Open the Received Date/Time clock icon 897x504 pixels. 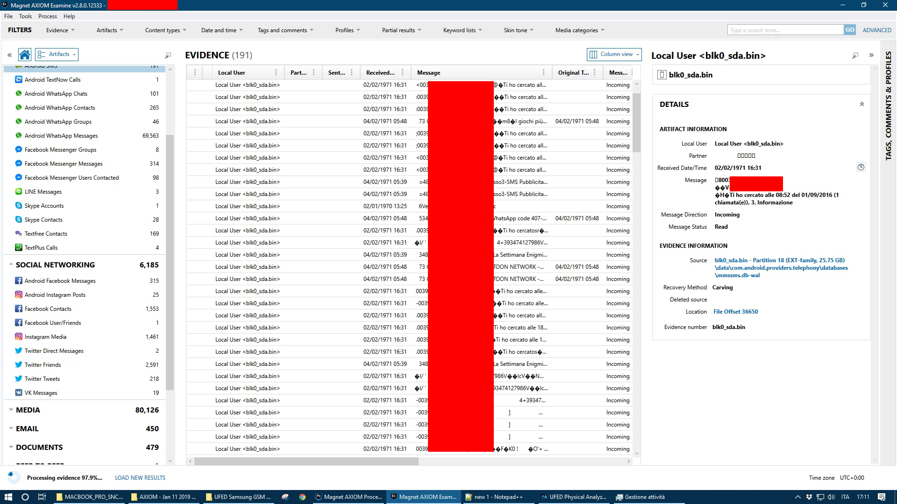tap(861, 167)
